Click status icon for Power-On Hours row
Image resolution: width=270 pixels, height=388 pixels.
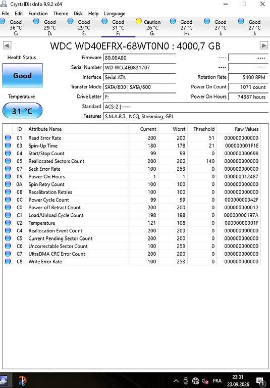[8, 176]
